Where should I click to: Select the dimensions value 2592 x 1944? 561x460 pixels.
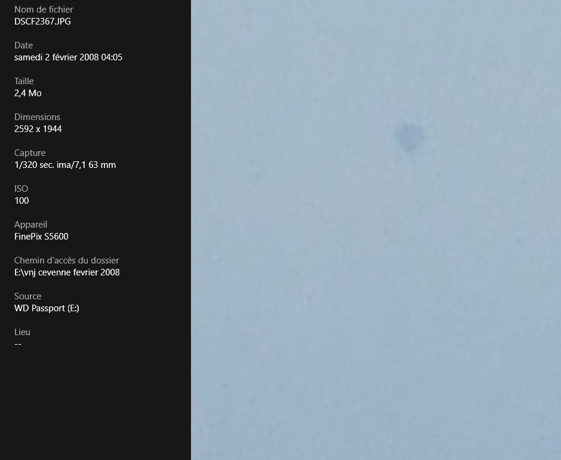(38, 129)
